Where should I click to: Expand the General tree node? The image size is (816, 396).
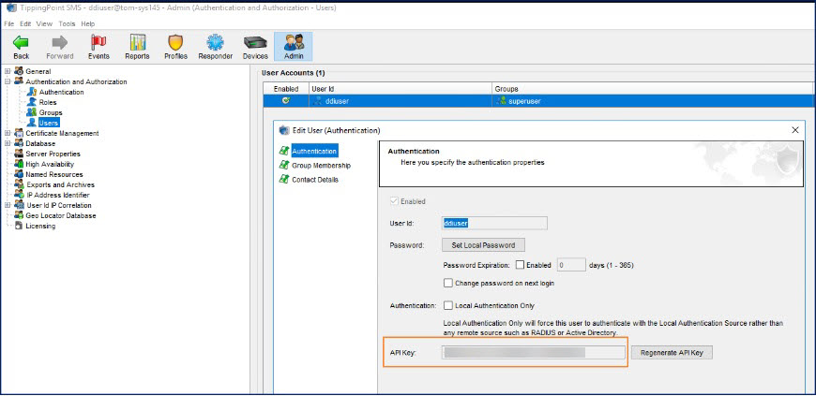click(x=8, y=71)
